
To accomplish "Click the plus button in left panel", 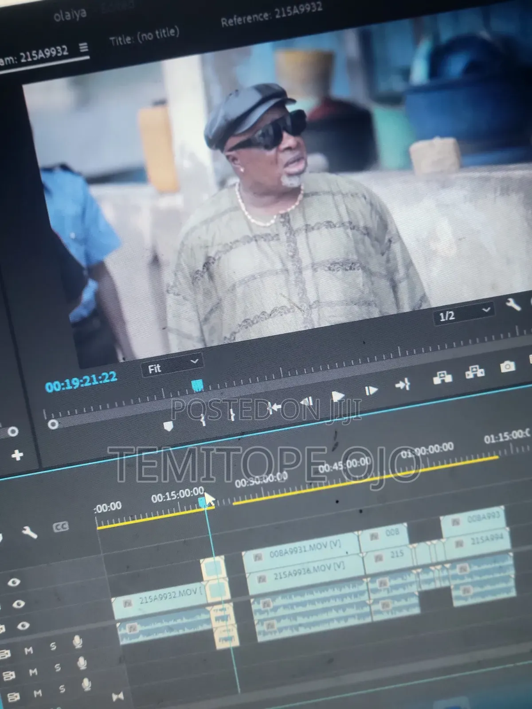I will tap(17, 455).
